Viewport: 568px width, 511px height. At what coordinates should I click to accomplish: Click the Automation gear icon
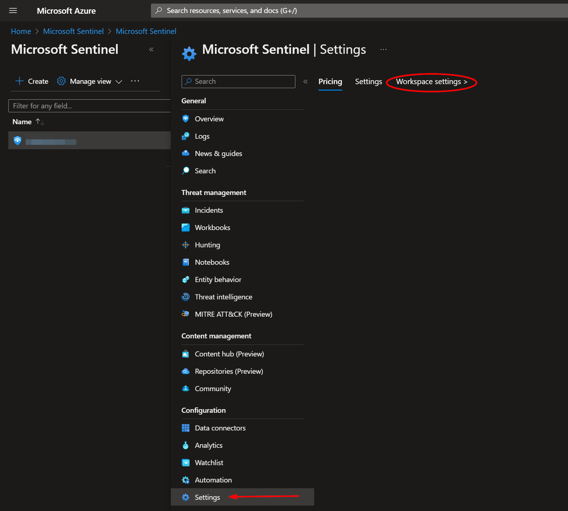pyautogui.click(x=186, y=480)
